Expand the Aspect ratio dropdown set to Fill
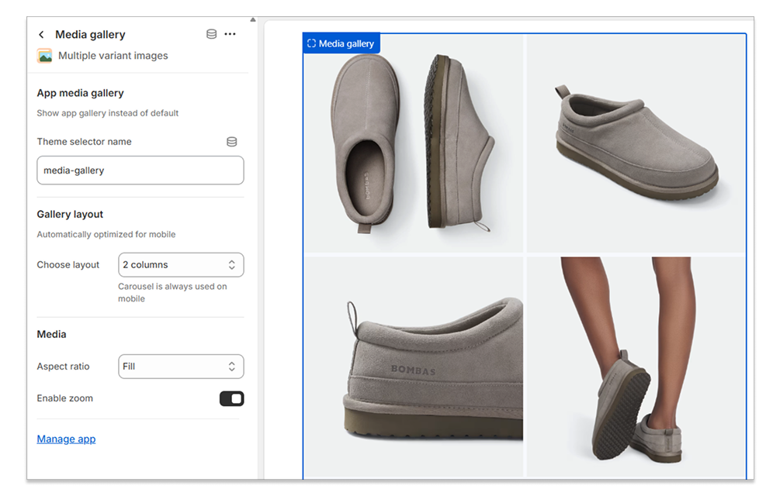This screenshot has width=780, height=496. (x=181, y=367)
